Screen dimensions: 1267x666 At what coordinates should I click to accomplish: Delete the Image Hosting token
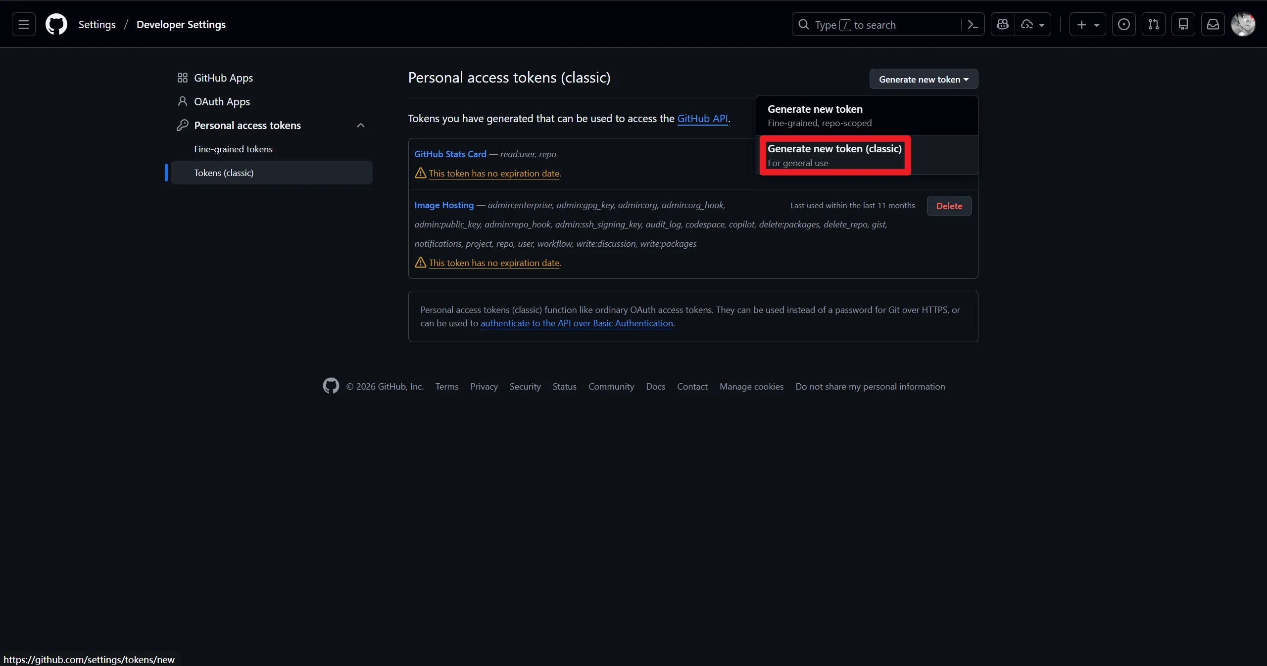(x=949, y=206)
